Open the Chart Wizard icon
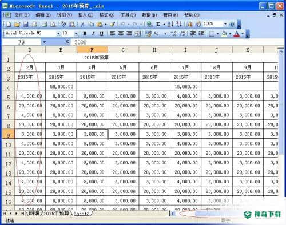The image size is (286, 225). click(x=190, y=24)
